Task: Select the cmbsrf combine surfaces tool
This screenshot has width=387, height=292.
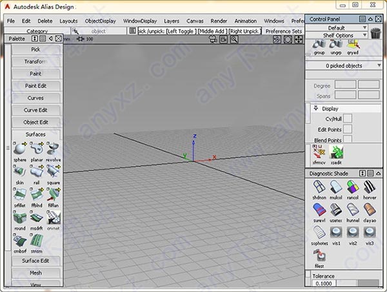Action: tap(20, 240)
